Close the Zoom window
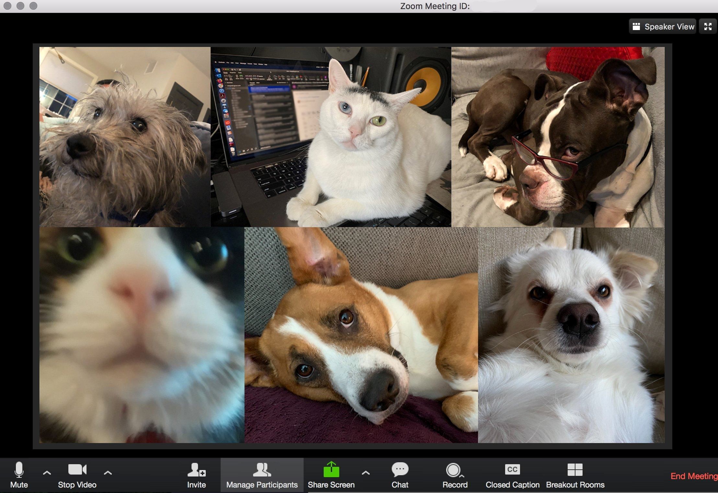The image size is (718, 493). 7,6
